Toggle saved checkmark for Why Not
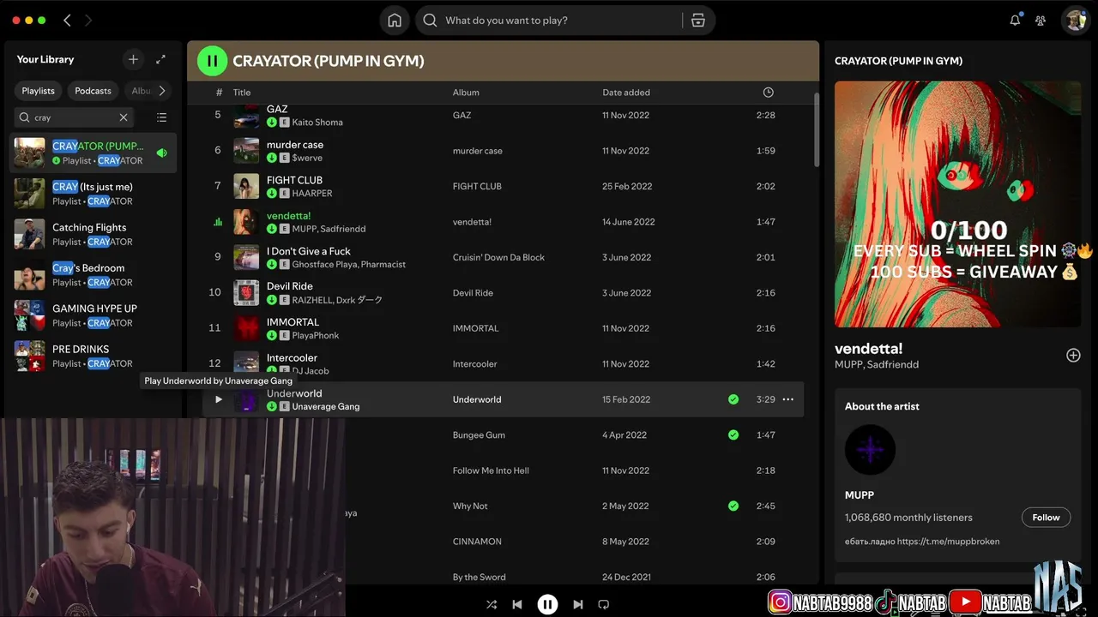 tap(733, 506)
